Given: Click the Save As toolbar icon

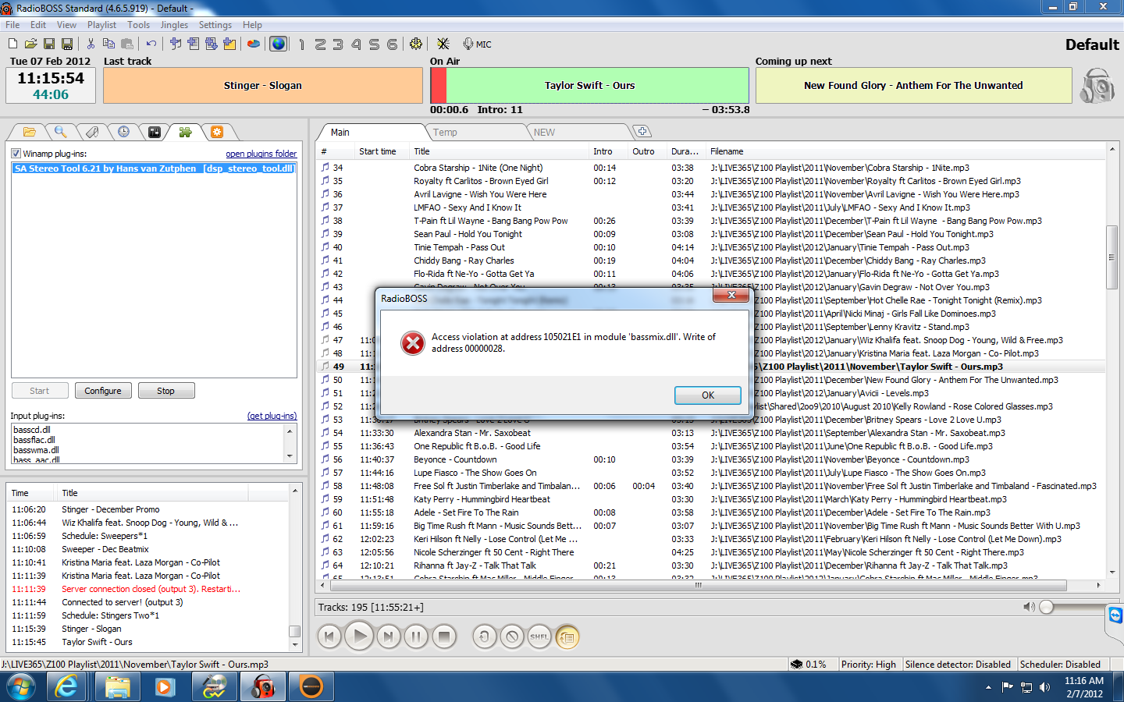Looking at the screenshot, I should pyautogui.click(x=67, y=44).
